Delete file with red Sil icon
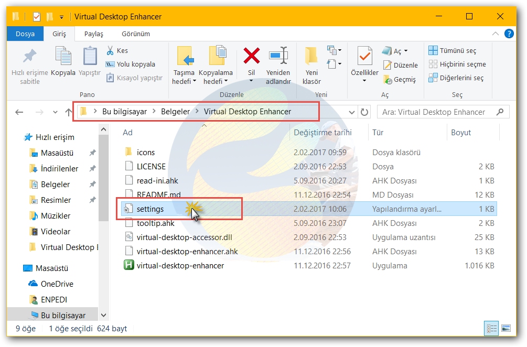The height and width of the screenshot is (347, 527). pyautogui.click(x=251, y=56)
